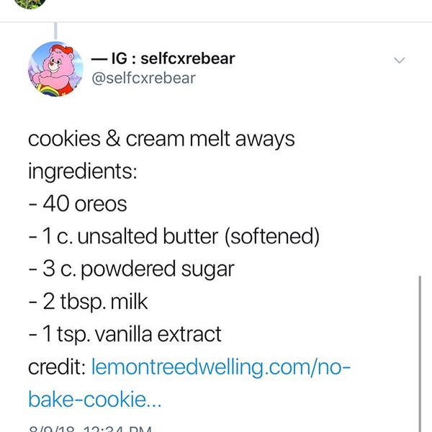Tap the "40 oreos" ingredient line

pyautogui.click(x=78, y=204)
